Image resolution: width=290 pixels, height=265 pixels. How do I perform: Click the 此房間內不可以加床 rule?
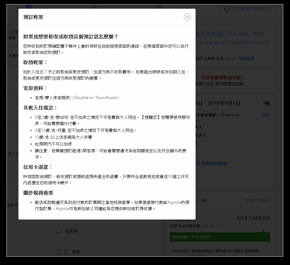pos(54,144)
